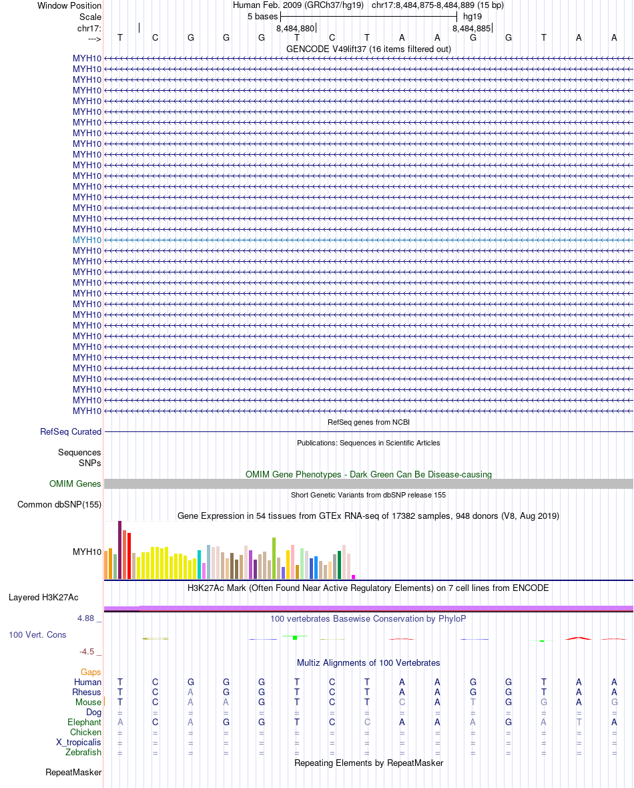This screenshot has height=788, width=634.
Task: Click the -4.5 lower conservation scale value
Action: (x=87, y=652)
